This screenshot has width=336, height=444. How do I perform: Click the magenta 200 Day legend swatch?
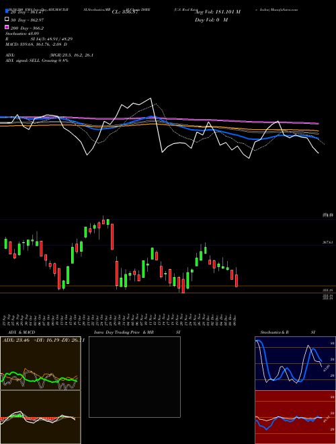[7, 27]
